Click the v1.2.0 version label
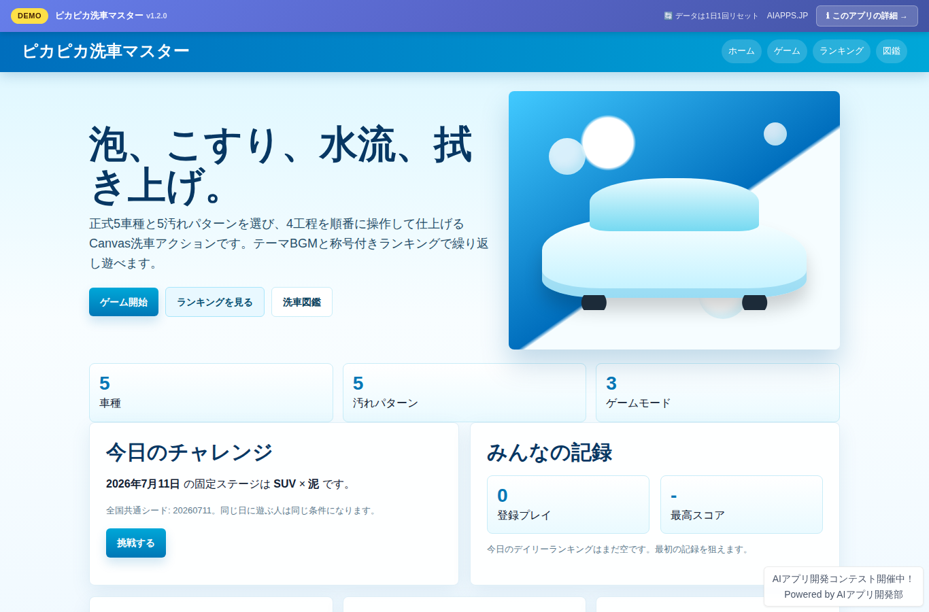The width and height of the screenshot is (929, 612). coord(156,16)
